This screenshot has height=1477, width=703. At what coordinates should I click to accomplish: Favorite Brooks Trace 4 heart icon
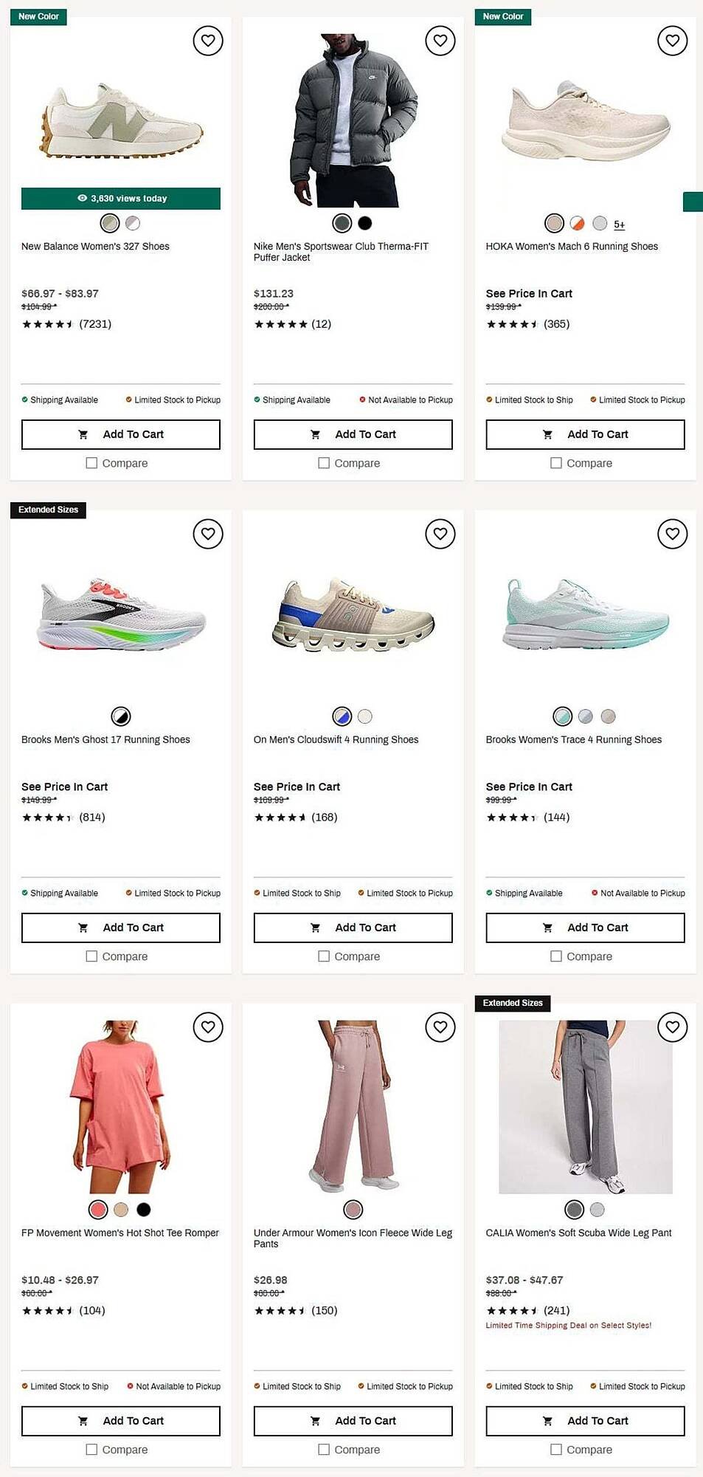(673, 534)
